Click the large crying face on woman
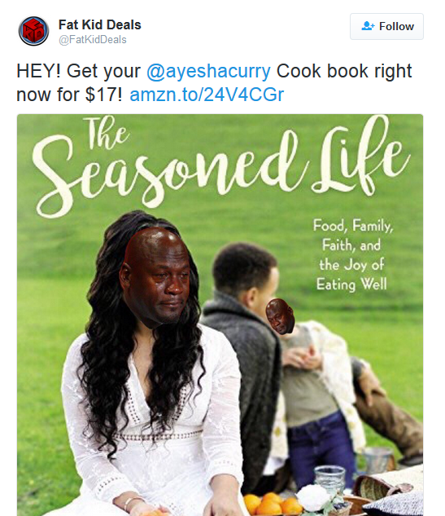The width and height of the screenshot is (445, 516). [155, 277]
